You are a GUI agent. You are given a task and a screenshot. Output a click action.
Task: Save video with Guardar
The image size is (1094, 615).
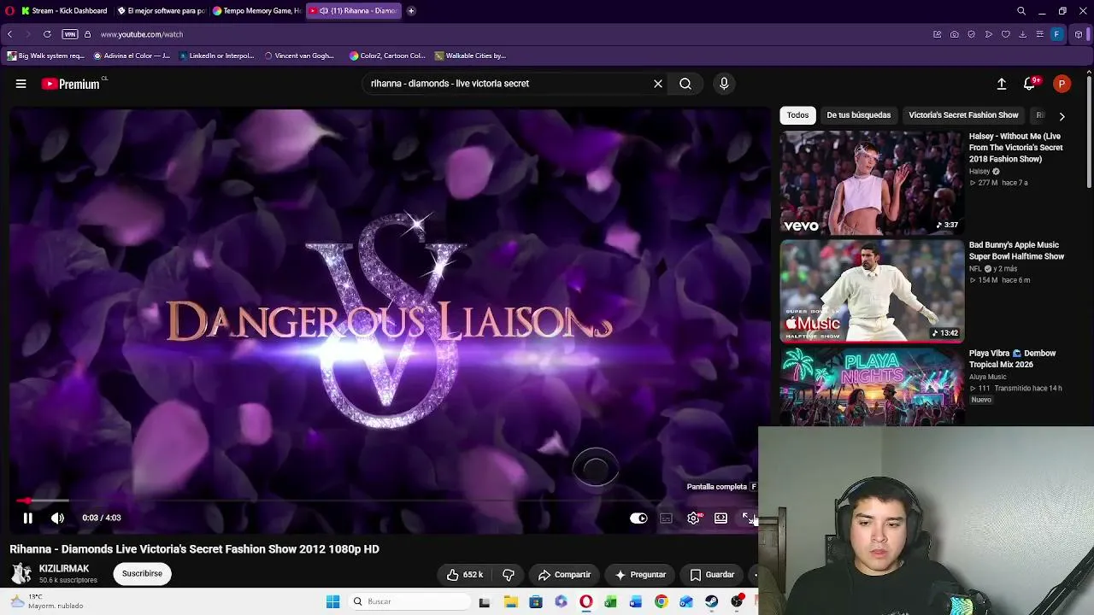tap(712, 575)
